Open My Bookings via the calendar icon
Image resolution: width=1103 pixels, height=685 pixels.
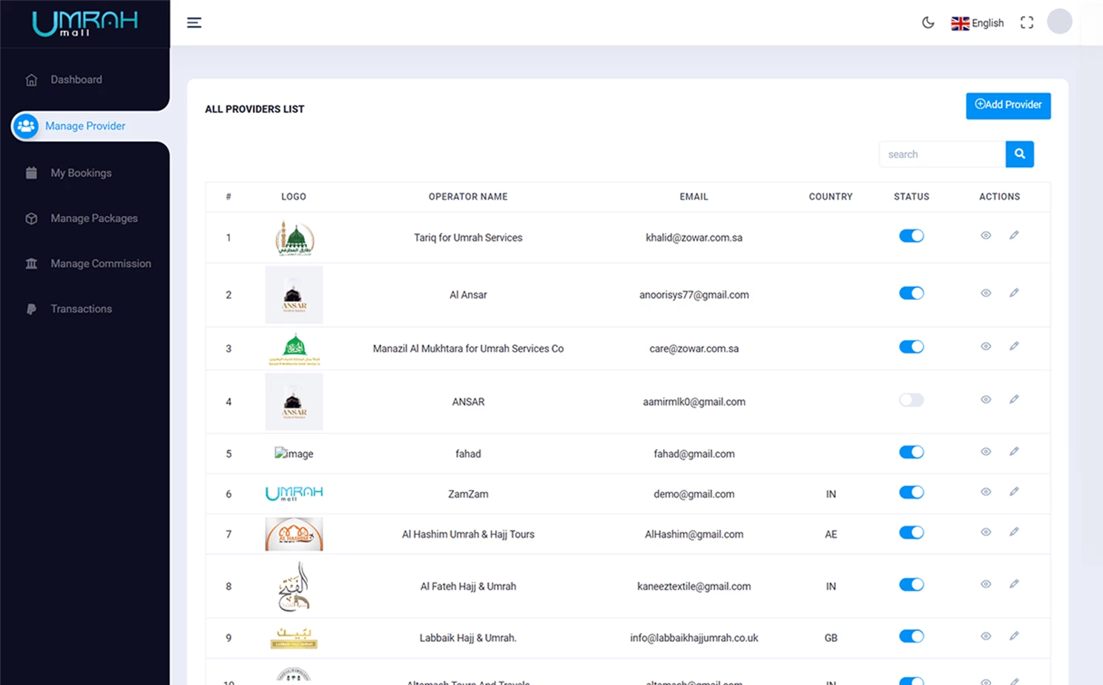tap(31, 172)
